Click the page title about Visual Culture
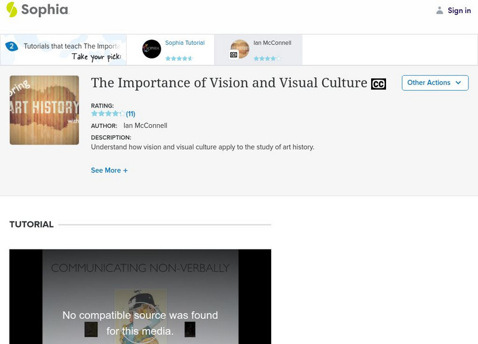The height and width of the screenshot is (344, 478). pyautogui.click(x=229, y=83)
